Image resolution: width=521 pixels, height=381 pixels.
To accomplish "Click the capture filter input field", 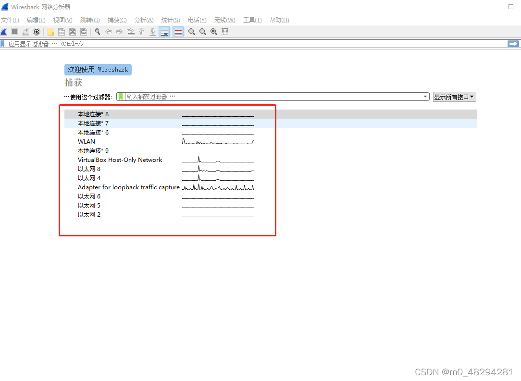I will pyautogui.click(x=273, y=97).
